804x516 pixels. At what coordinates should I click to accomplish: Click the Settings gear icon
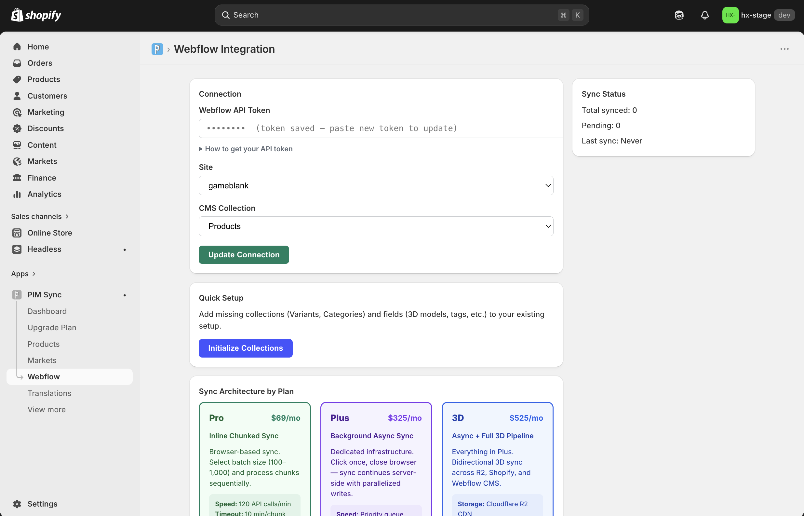pyautogui.click(x=17, y=504)
